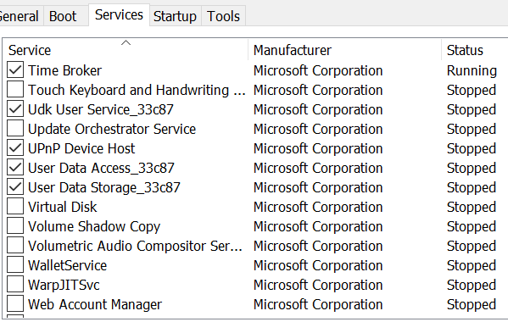Click Microsoft Corporation in Time Broker row
Screen dimensions: 508x322
click(318, 71)
